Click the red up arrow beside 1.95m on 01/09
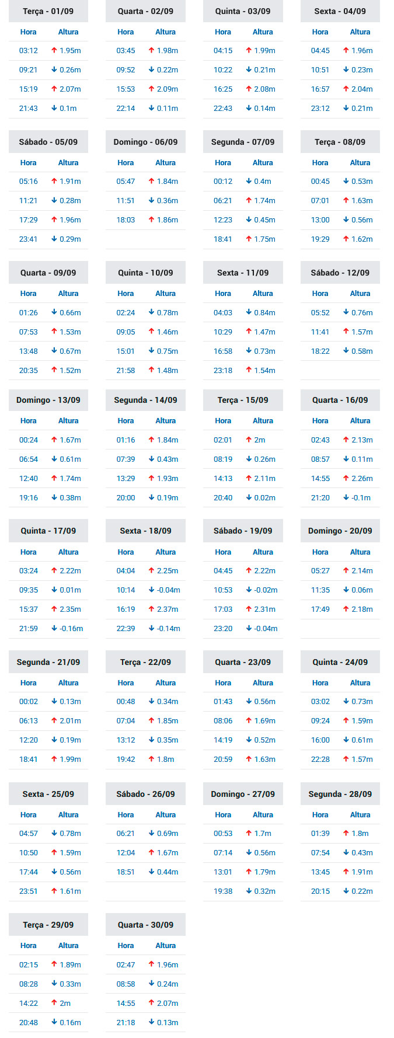 (x=54, y=50)
